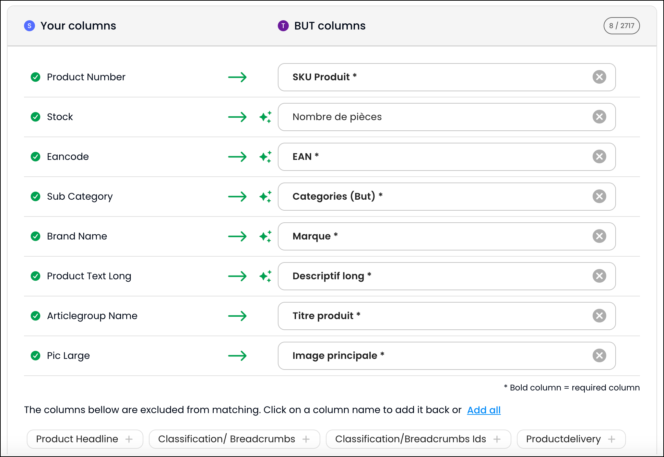
Task: Click the green check beside Pic Large
Action: (36, 355)
